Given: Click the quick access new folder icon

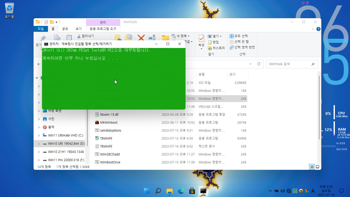Looking at the screenshot, I should click(52, 22).
